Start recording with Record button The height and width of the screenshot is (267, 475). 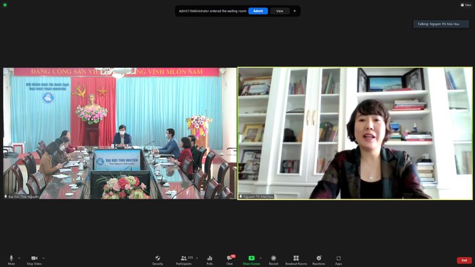pyautogui.click(x=273, y=260)
